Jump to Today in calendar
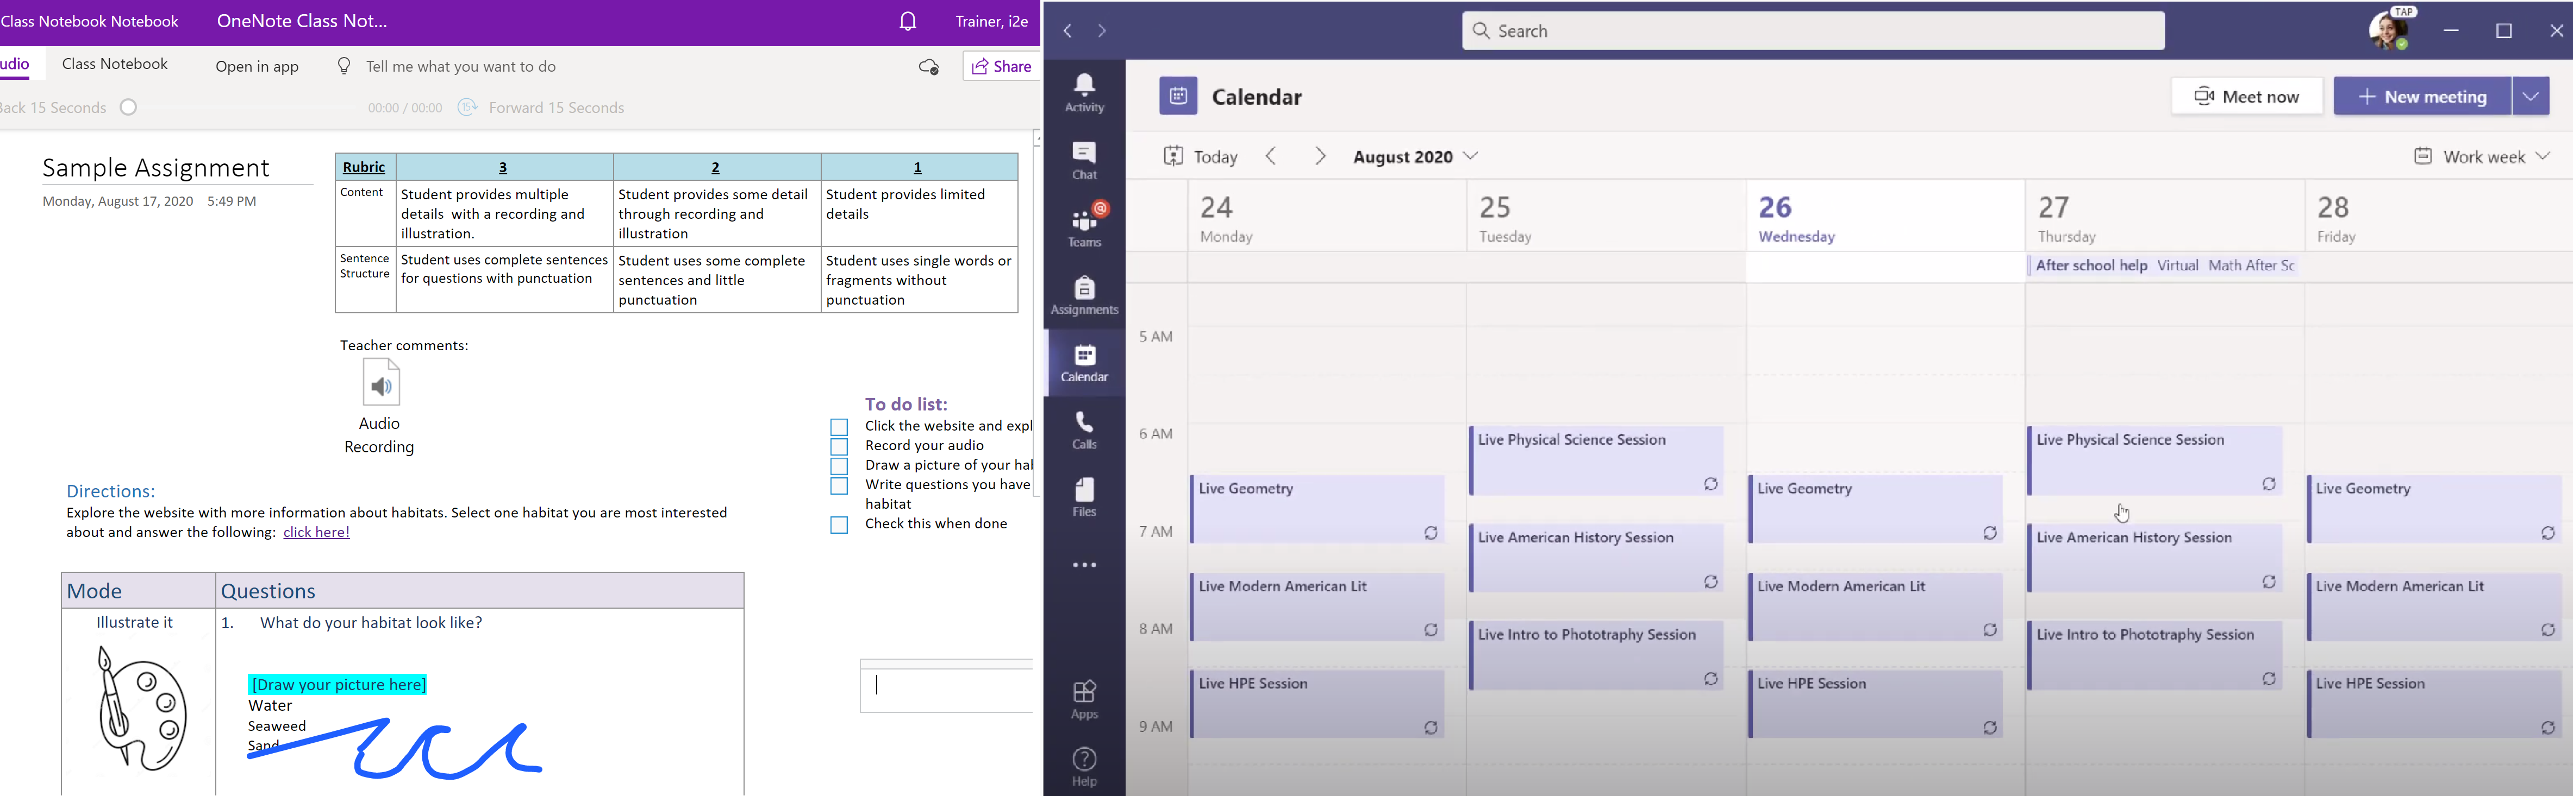 click(1201, 156)
